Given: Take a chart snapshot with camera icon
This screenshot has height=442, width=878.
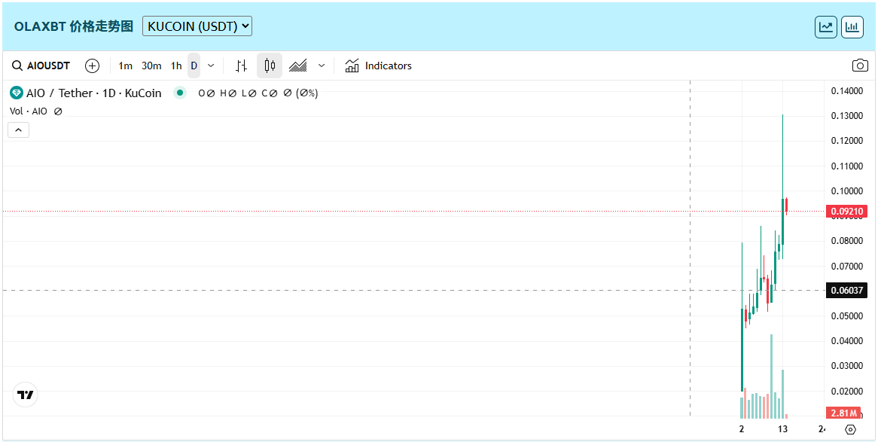Looking at the screenshot, I should pyautogui.click(x=859, y=66).
